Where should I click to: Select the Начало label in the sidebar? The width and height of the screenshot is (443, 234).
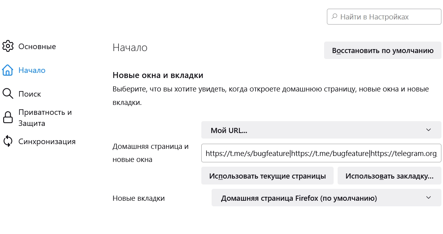[x=32, y=70]
